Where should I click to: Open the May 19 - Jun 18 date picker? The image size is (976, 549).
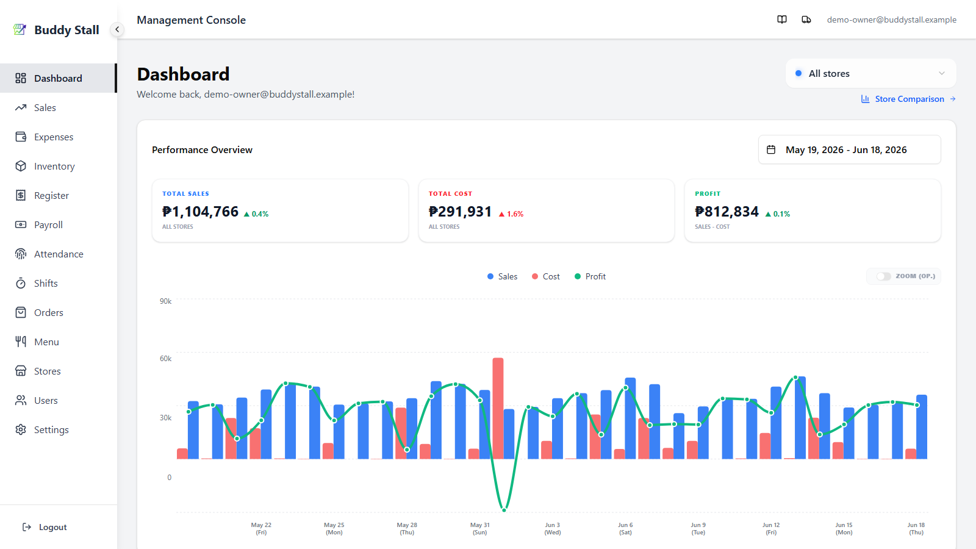[x=850, y=149]
